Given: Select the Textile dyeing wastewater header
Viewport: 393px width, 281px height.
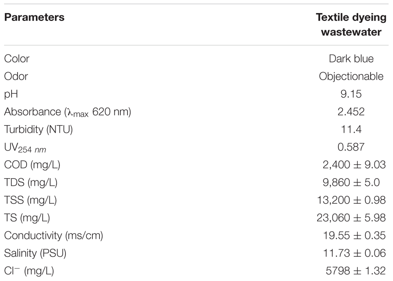Looking at the screenshot, I should (351, 25).
